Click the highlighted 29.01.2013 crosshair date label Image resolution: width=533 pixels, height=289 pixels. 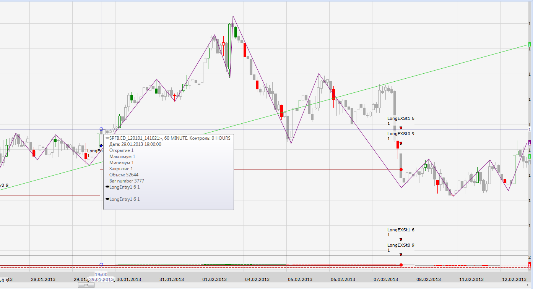coord(101,279)
